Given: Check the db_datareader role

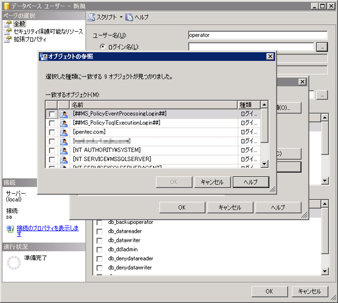Looking at the screenshot, I should point(99,232).
